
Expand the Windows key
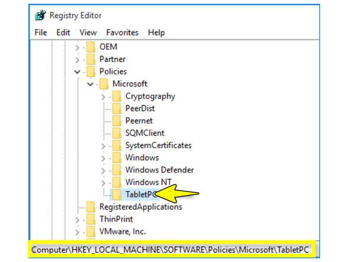coord(103,158)
